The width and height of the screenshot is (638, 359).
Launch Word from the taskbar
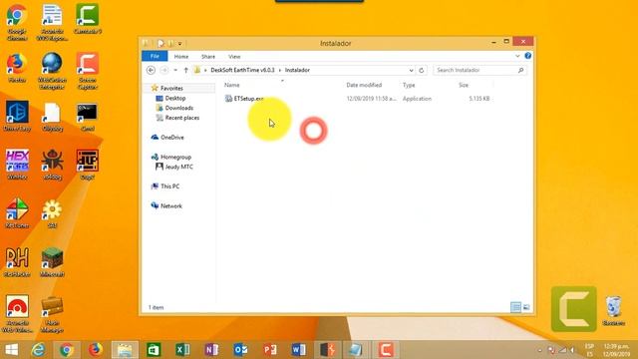click(298, 350)
